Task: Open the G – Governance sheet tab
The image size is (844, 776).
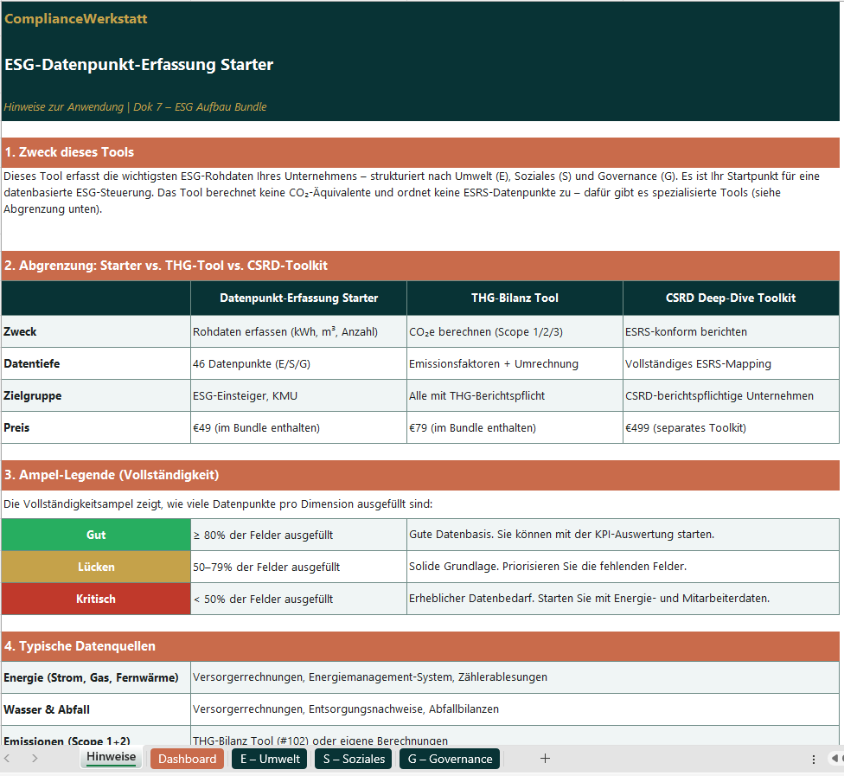Action: pos(450,759)
